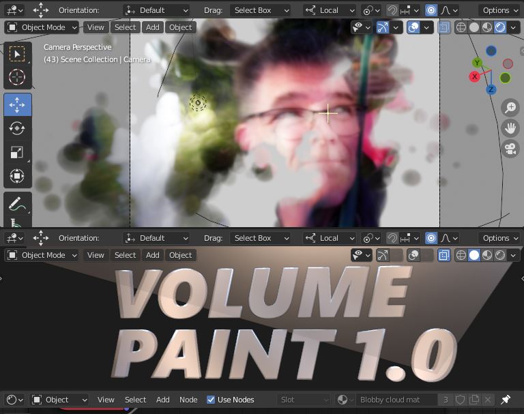Open the Local transform orientation dropdown in the top header
Screen dimensions: 524x414
click(329, 11)
